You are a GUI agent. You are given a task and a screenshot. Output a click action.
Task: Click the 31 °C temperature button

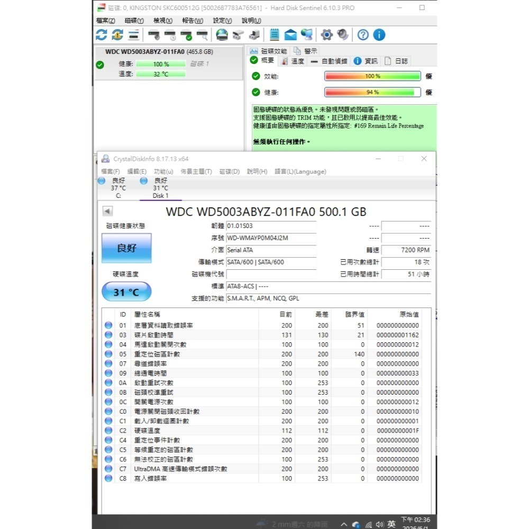pyautogui.click(x=126, y=292)
